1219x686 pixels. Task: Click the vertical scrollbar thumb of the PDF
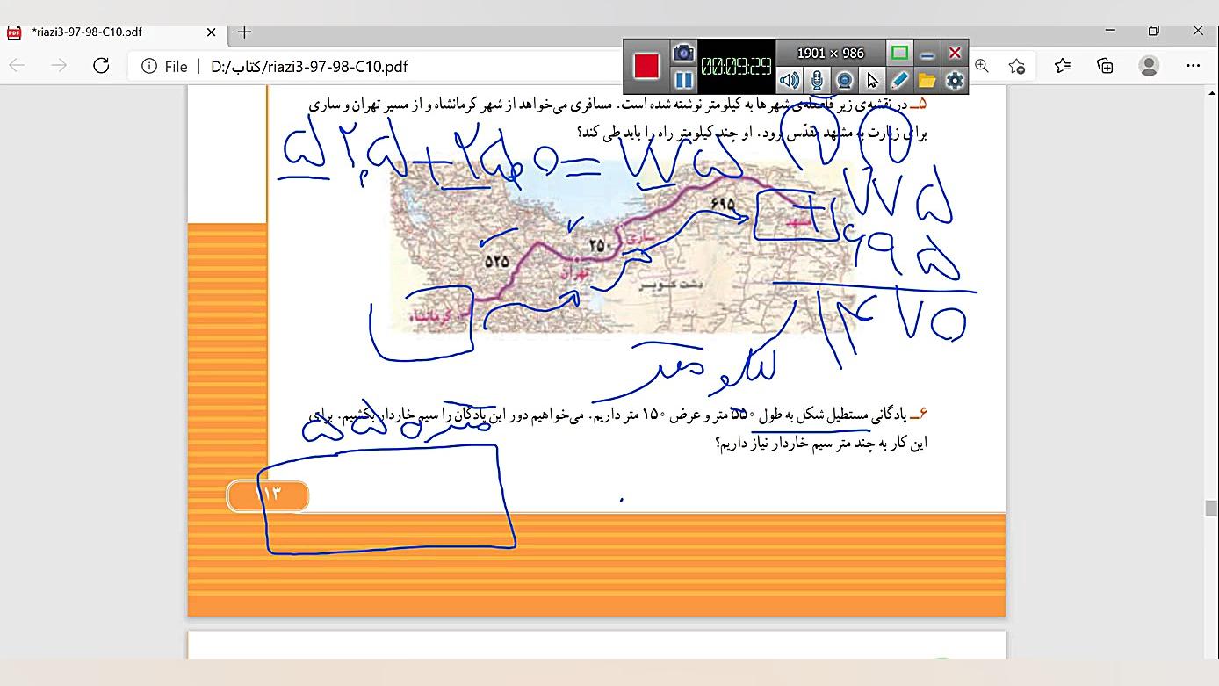[x=1211, y=509]
